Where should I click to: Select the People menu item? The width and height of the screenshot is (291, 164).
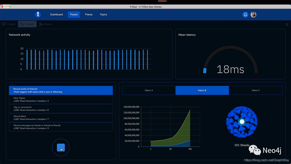[74, 15]
